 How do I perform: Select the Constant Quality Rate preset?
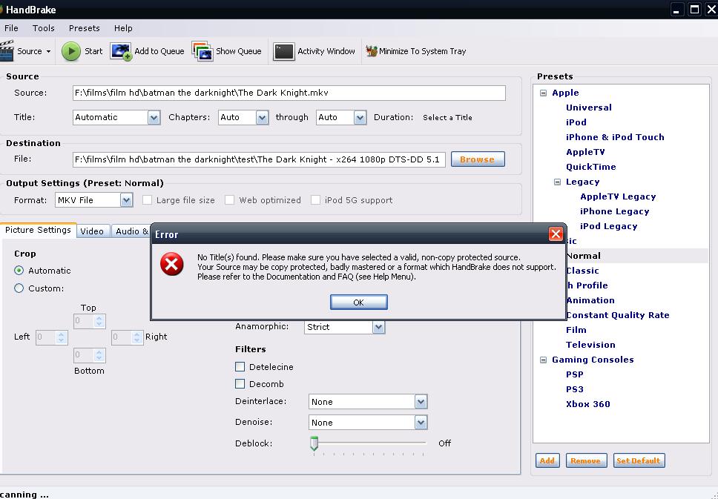pyautogui.click(x=618, y=315)
